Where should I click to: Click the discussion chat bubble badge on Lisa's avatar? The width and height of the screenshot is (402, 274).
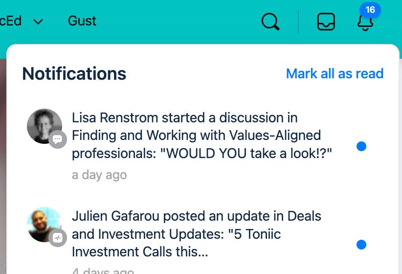tap(58, 139)
